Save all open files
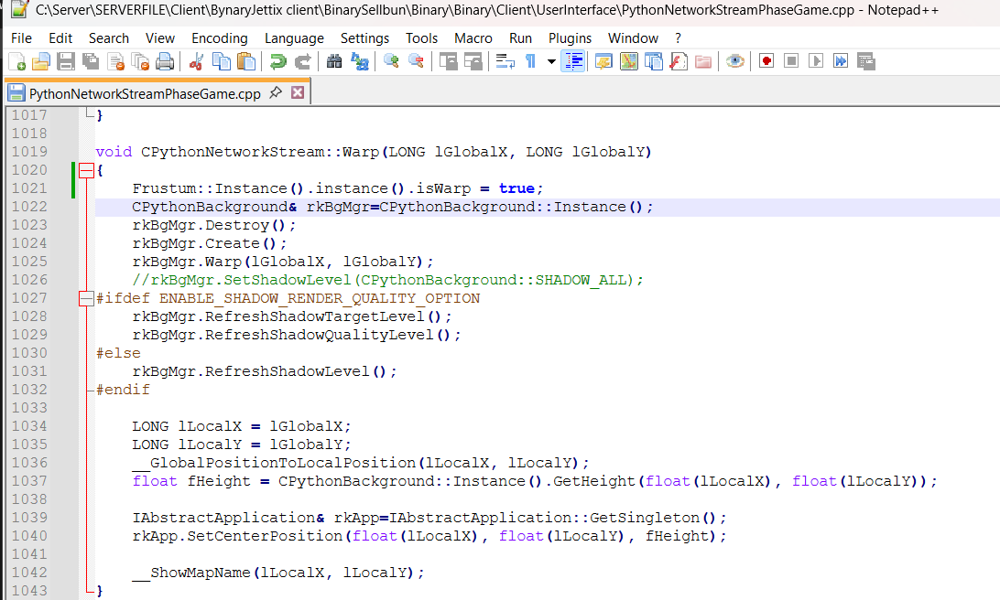Image resolution: width=1000 pixels, height=600 pixels. pyautogui.click(x=91, y=62)
